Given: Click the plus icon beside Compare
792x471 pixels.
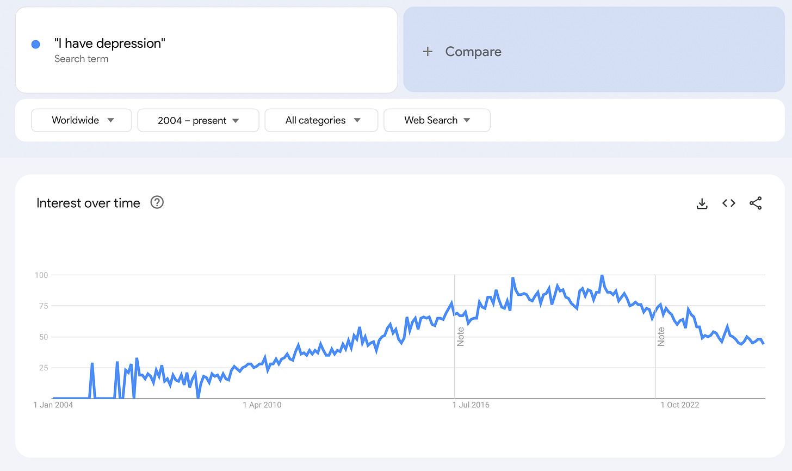Looking at the screenshot, I should click(428, 52).
